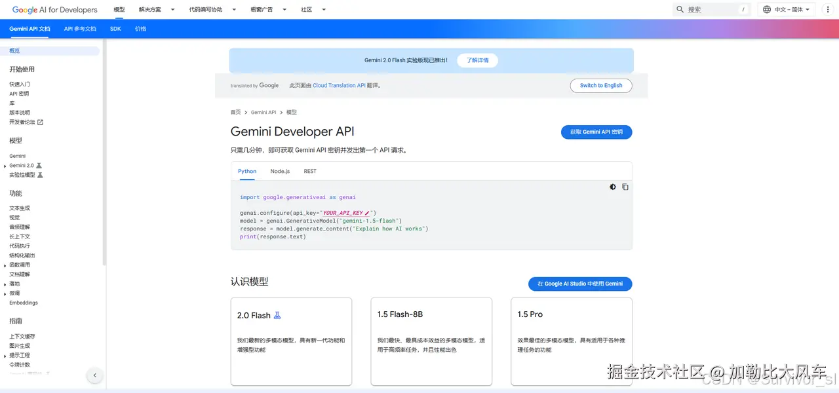Screen dimensions: 839x393
Task: Open API 密钥 sidebar link
Action: tap(19, 94)
